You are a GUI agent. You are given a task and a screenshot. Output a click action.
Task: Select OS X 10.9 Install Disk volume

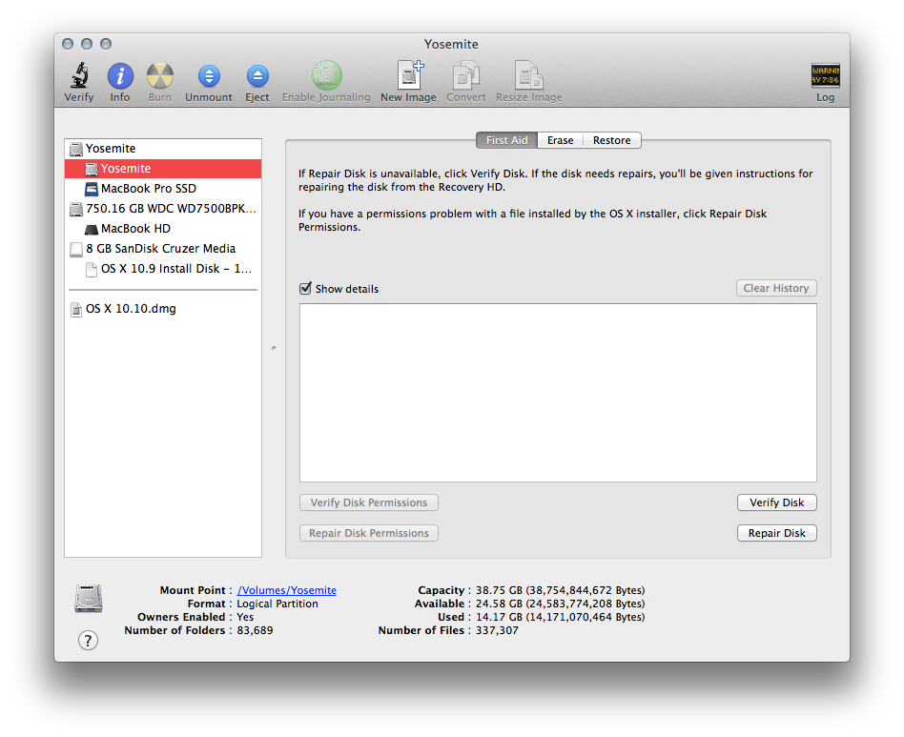click(163, 269)
